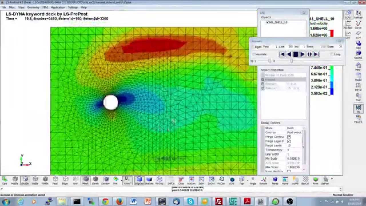Click the Home view icon
366x206 pixels.
pyautogui.click(x=285, y=180)
